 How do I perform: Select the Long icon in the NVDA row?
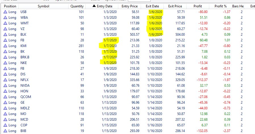[x=5, y=86]
